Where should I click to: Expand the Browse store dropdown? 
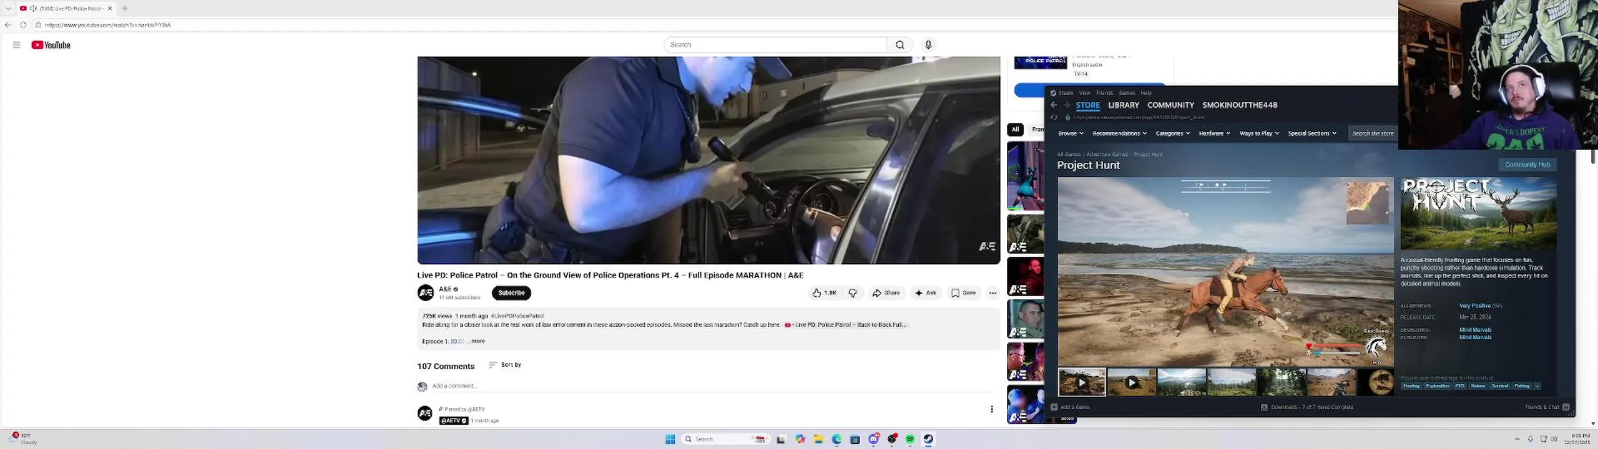[1071, 133]
